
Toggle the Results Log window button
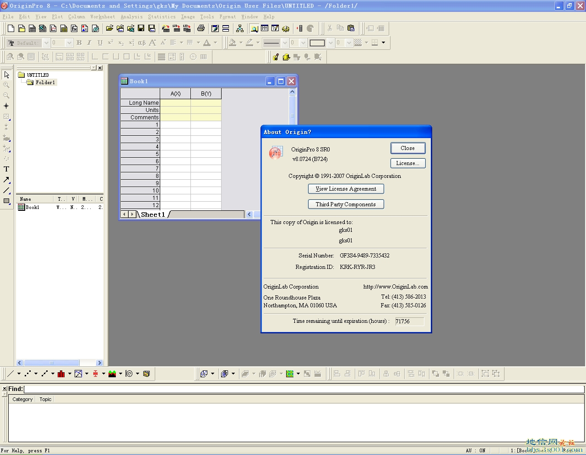click(x=265, y=28)
